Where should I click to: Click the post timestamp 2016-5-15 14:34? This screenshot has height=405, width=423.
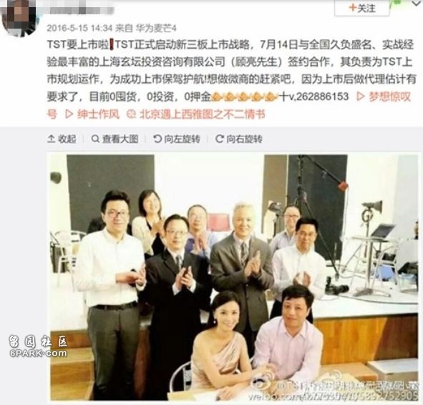(79, 28)
